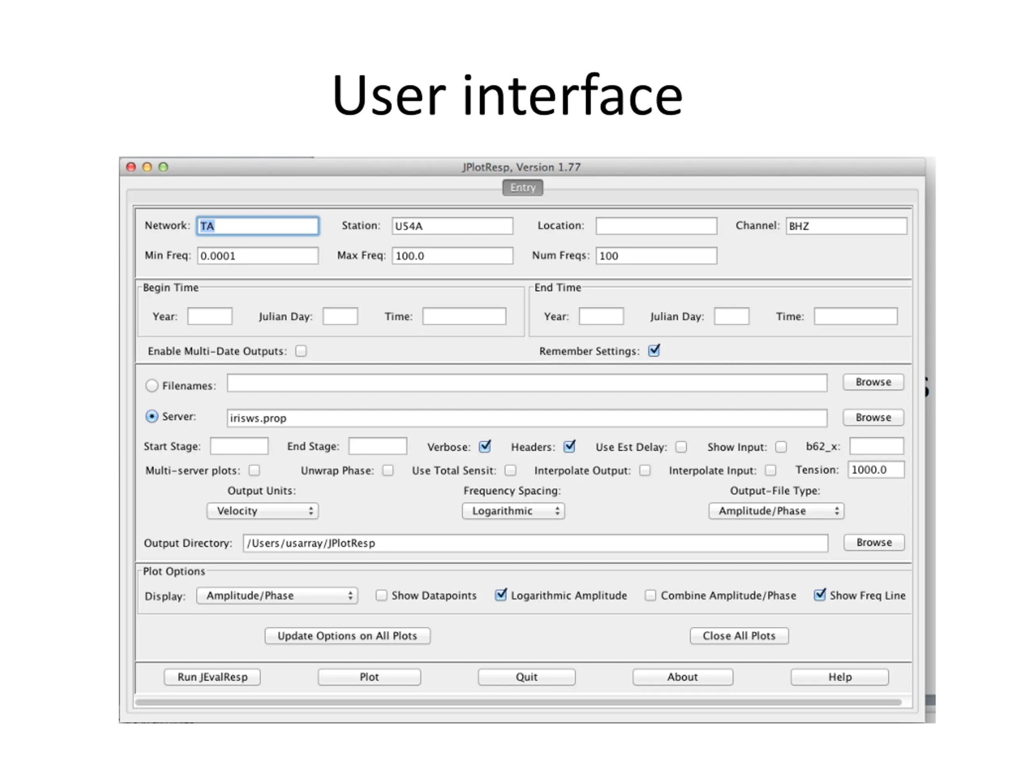The height and width of the screenshot is (761, 1015).
Task: Expand the Output-File Type dropdown
Action: pyautogui.click(x=776, y=511)
